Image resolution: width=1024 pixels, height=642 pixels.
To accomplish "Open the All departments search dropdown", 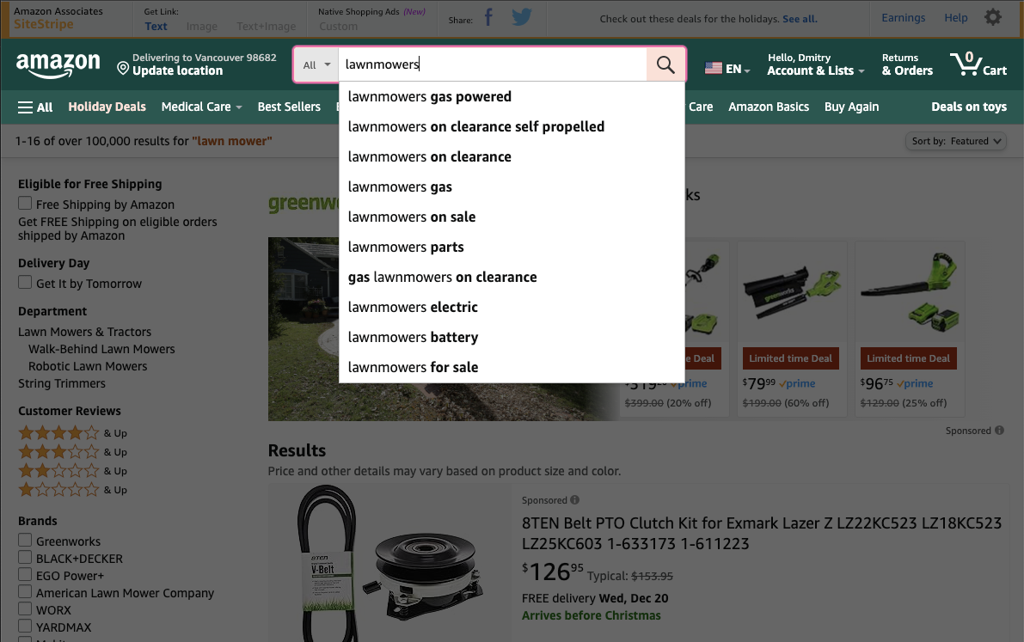I will [x=316, y=64].
